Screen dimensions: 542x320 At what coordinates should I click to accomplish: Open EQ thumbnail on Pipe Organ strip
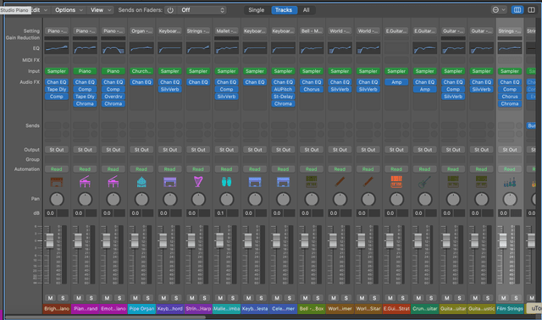click(x=141, y=48)
